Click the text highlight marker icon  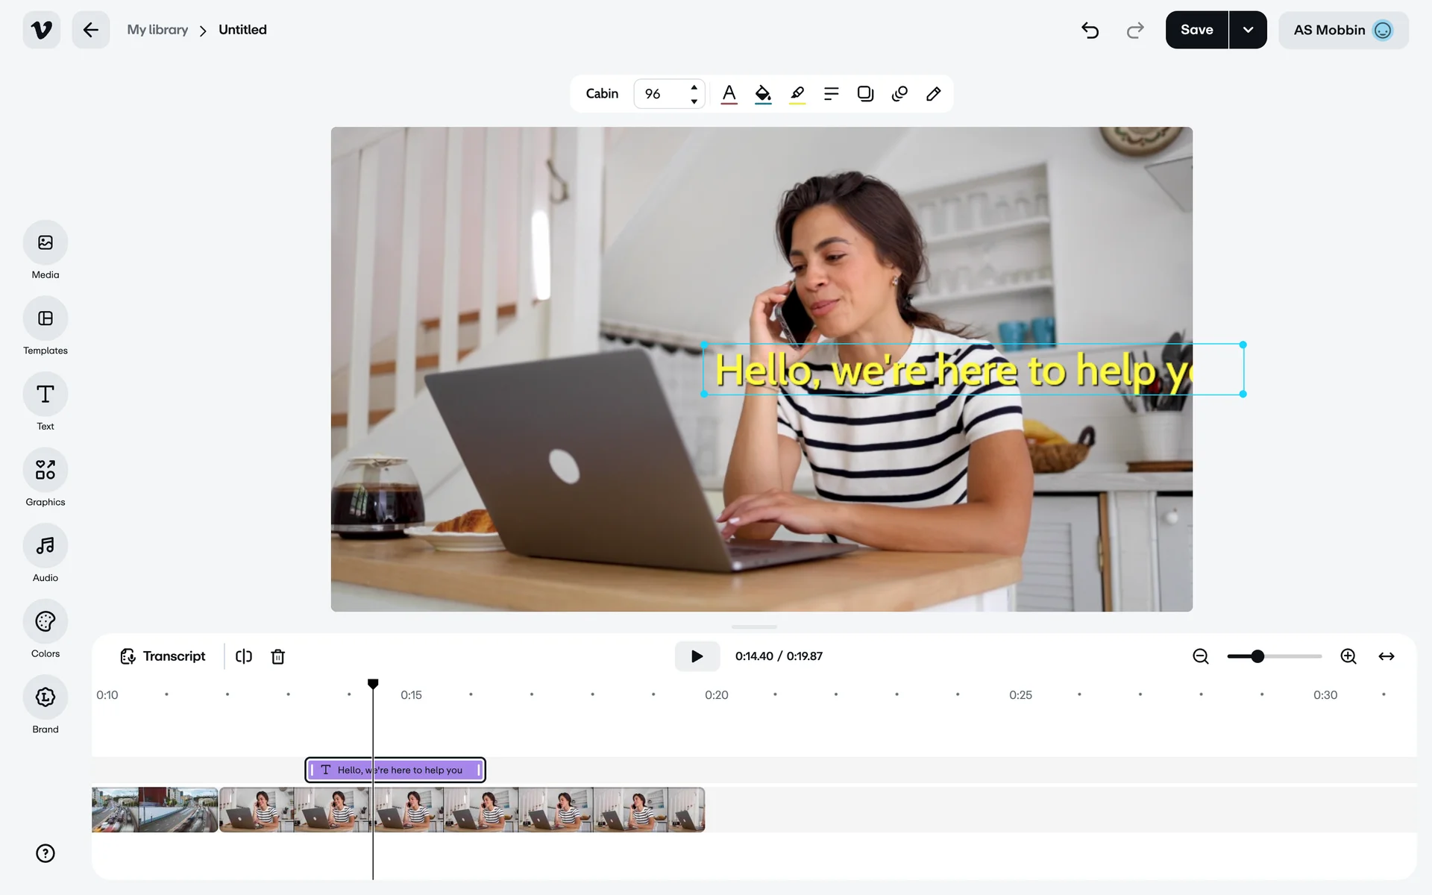[x=797, y=94]
